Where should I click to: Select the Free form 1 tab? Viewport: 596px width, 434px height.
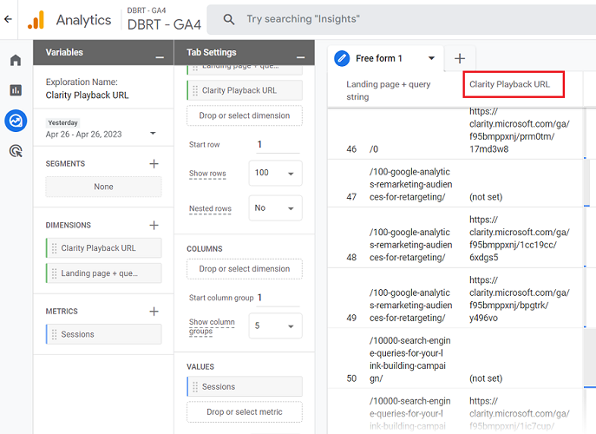pyautogui.click(x=383, y=58)
